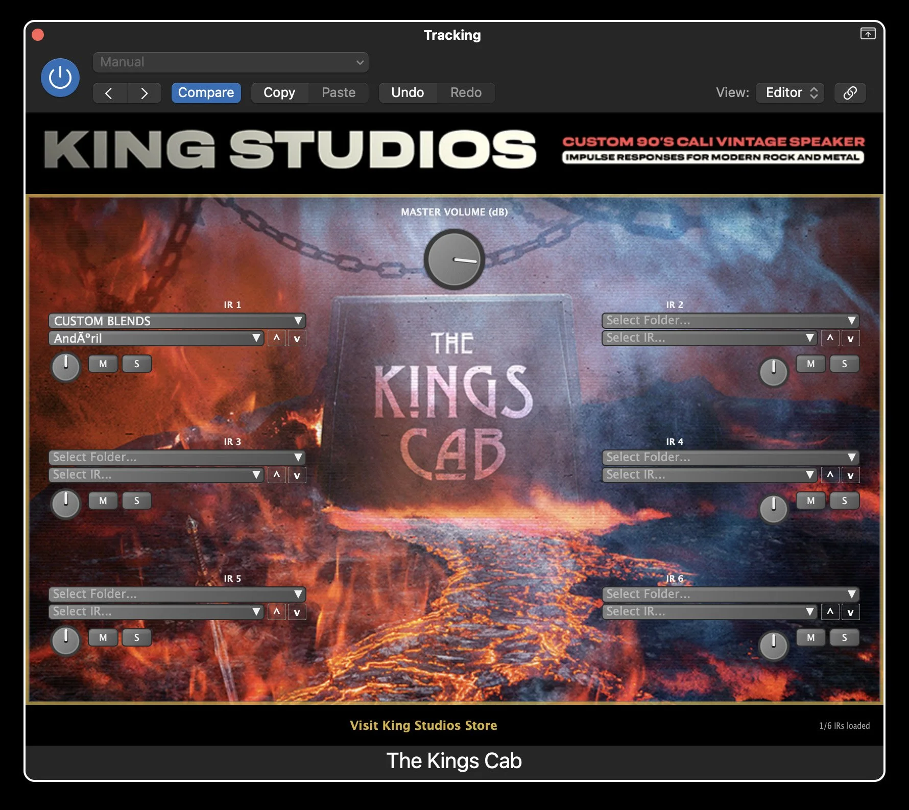Mute IR 3 slot
This screenshot has width=909, height=810.
103,501
